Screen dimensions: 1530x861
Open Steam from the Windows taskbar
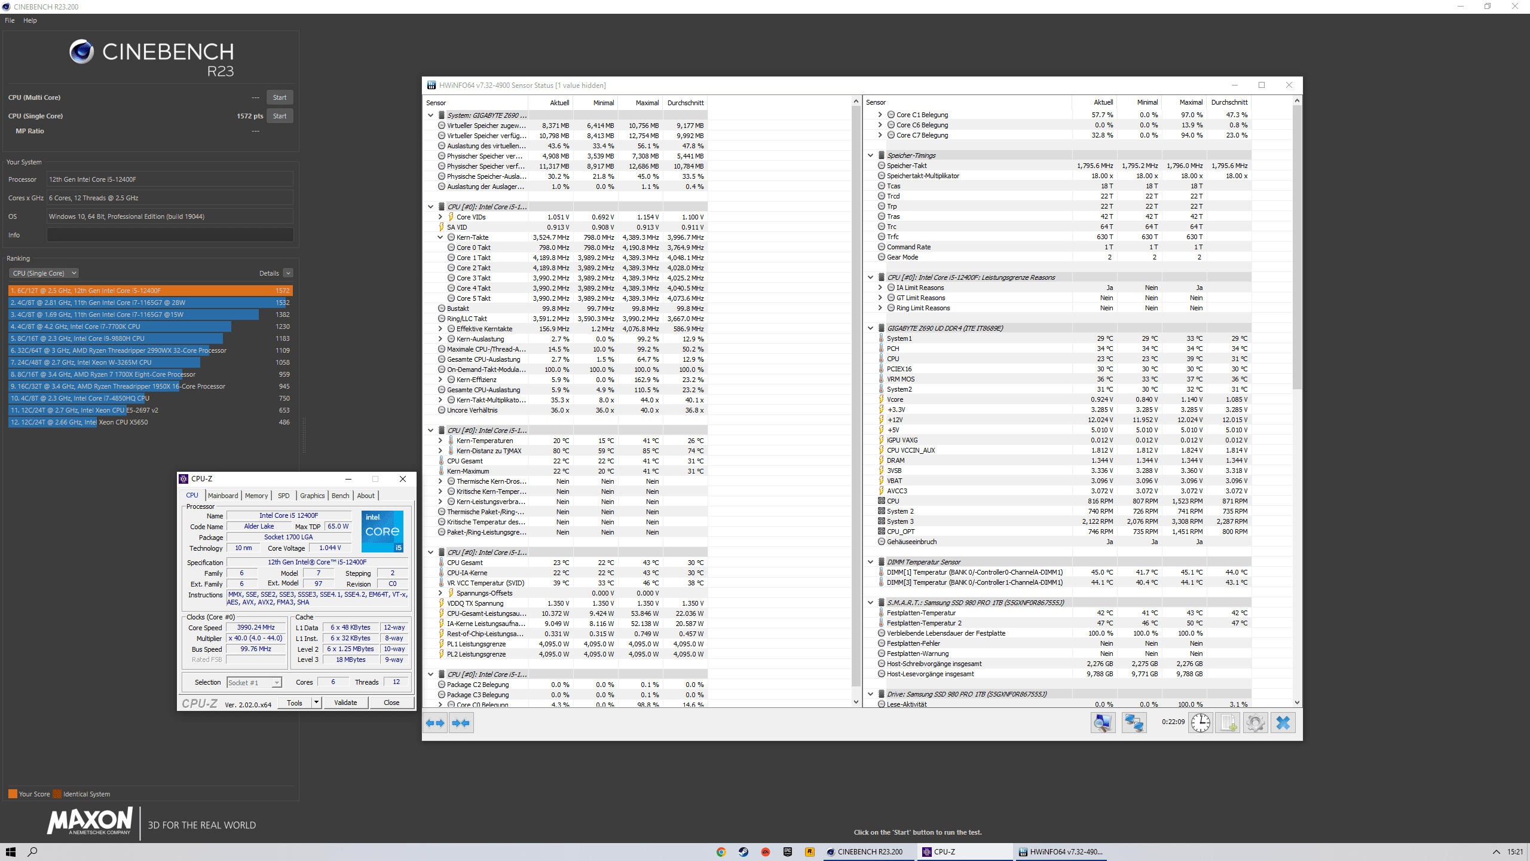pyautogui.click(x=743, y=852)
